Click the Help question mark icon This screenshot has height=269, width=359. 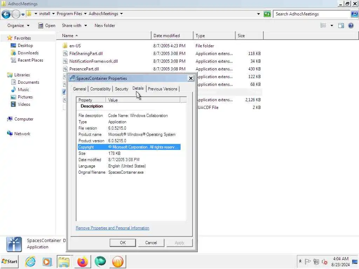pos(351,26)
